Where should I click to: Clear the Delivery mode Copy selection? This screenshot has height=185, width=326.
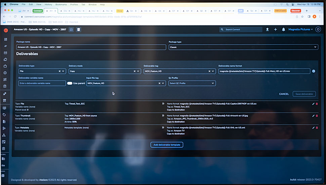134,71
